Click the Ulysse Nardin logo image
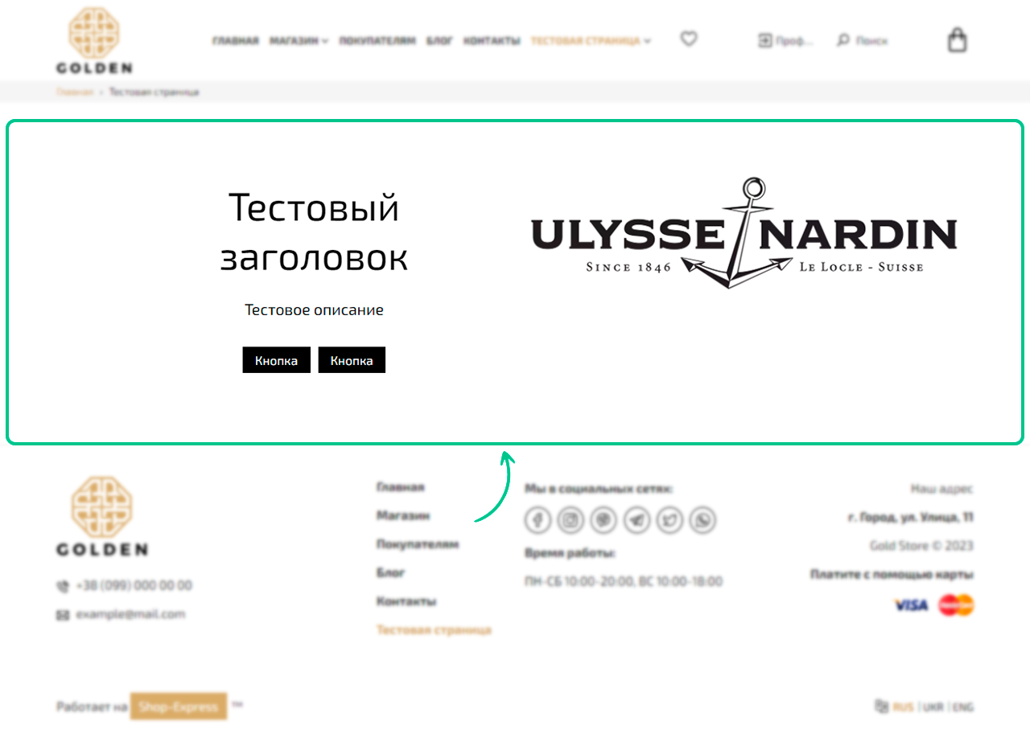Image resolution: width=1030 pixels, height=734 pixels. [744, 232]
